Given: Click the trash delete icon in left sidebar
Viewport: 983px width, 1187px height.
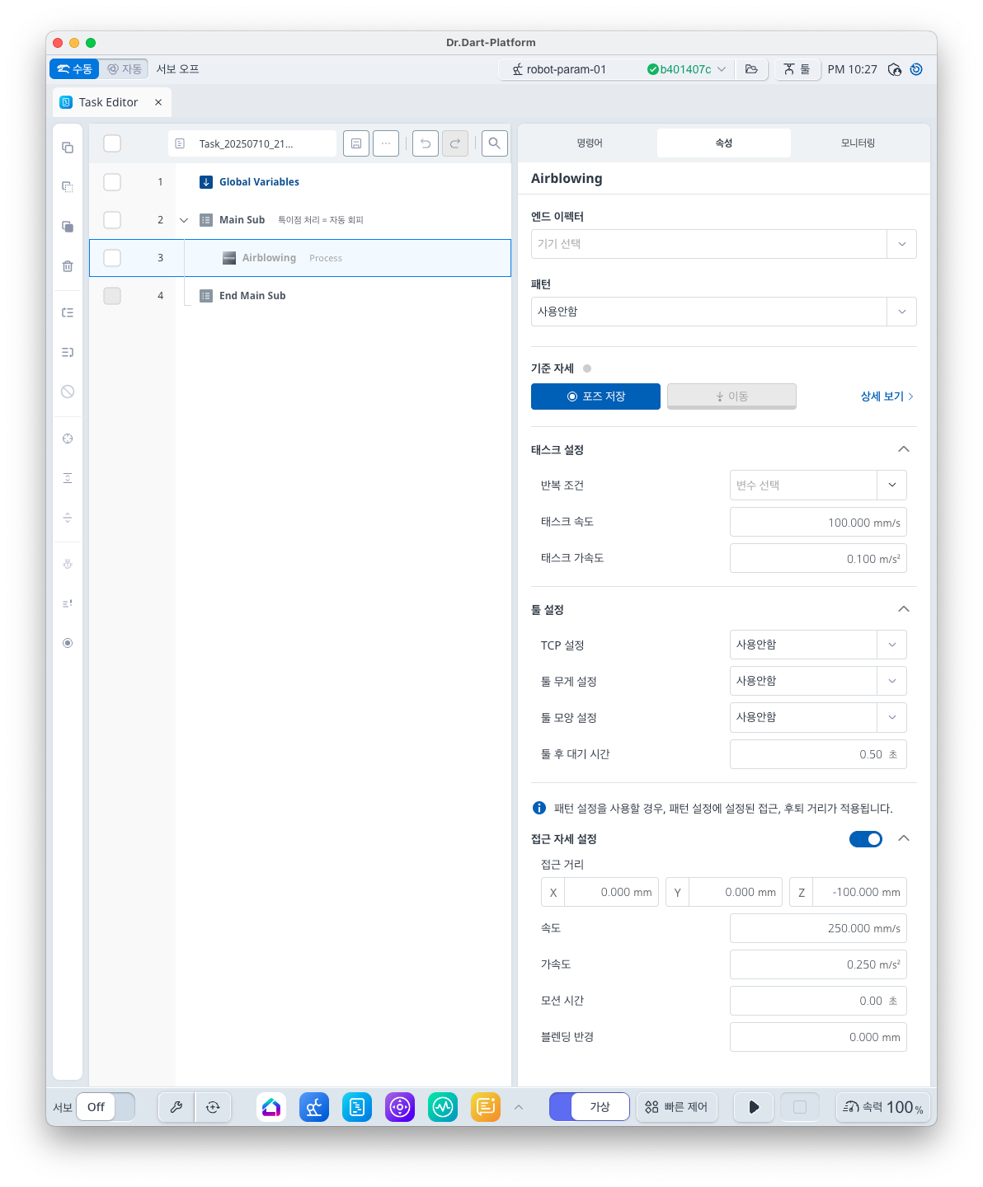Looking at the screenshot, I should pos(68,266).
